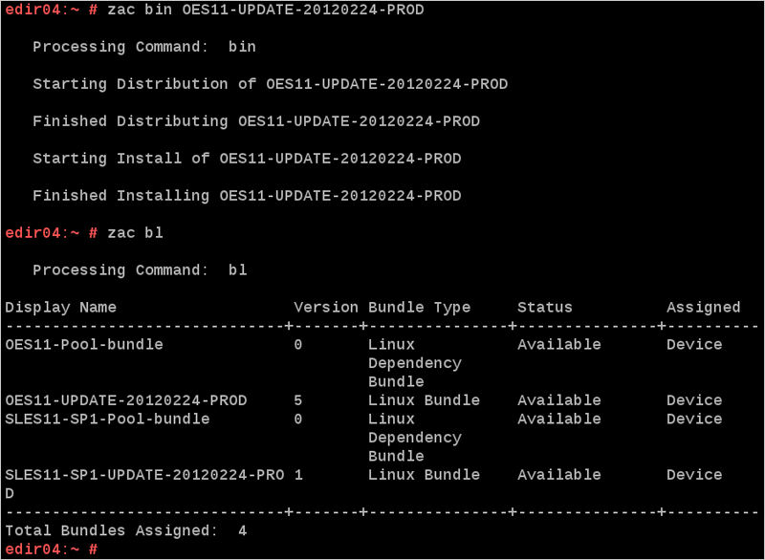Click the 'Processing Command: bin' line
This screenshot has width=765, height=560.
144,47
